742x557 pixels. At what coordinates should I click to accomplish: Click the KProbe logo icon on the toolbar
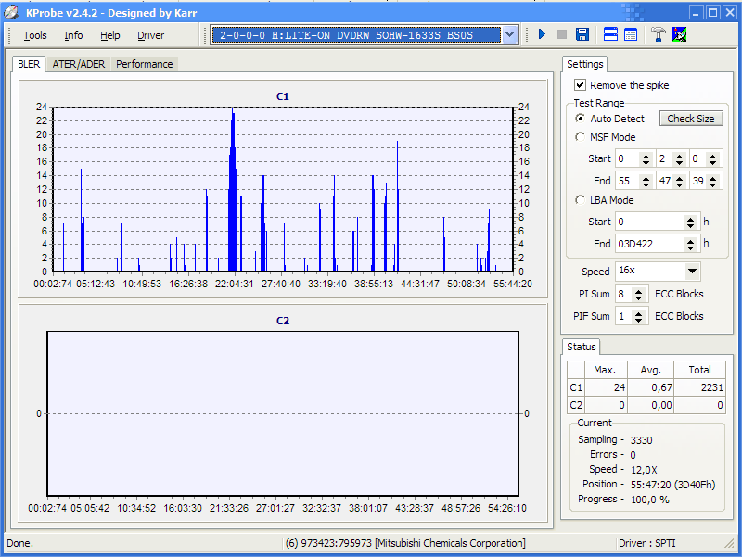[x=678, y=34]
